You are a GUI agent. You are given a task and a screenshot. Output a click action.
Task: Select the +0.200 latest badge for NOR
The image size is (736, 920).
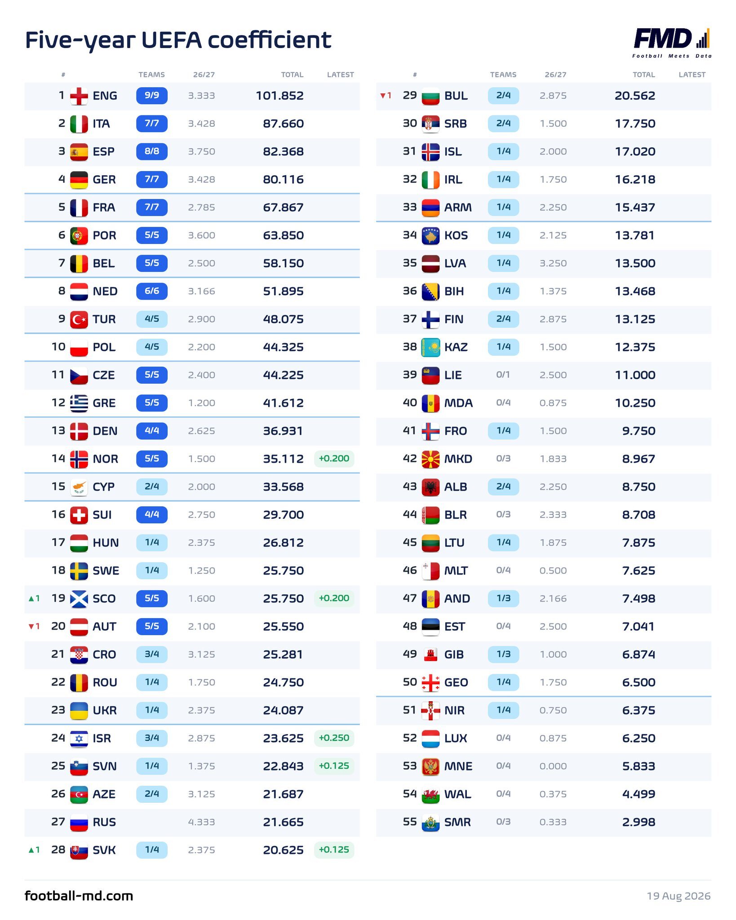click(x=334, y=459)
